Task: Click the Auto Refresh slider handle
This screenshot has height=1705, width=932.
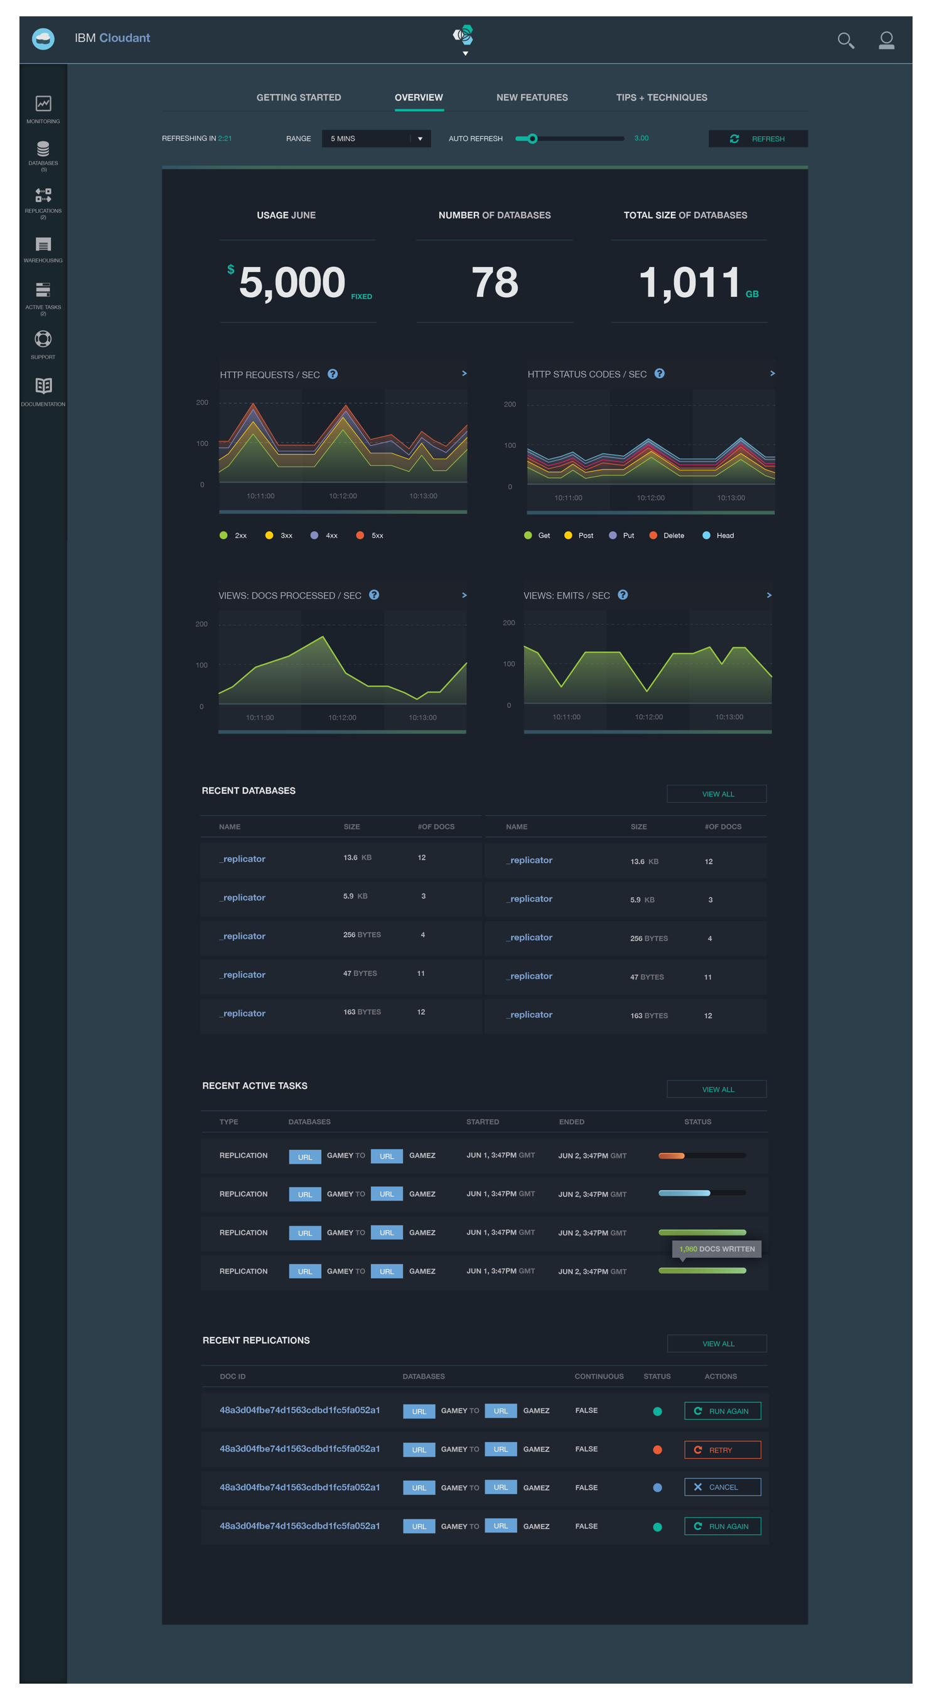Action: [x=532, y=138]
